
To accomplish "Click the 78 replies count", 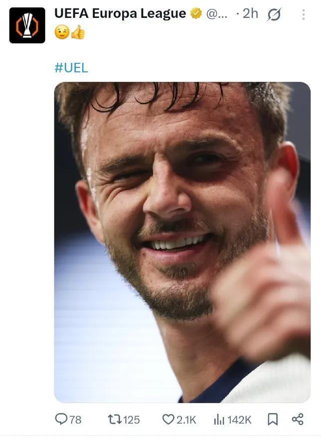I will [75, 420].
